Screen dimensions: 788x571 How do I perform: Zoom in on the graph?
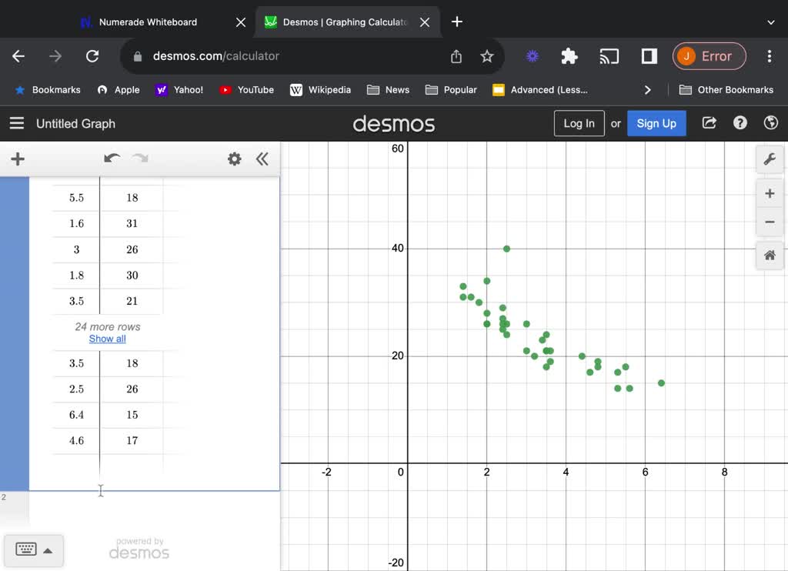point(770,194)
